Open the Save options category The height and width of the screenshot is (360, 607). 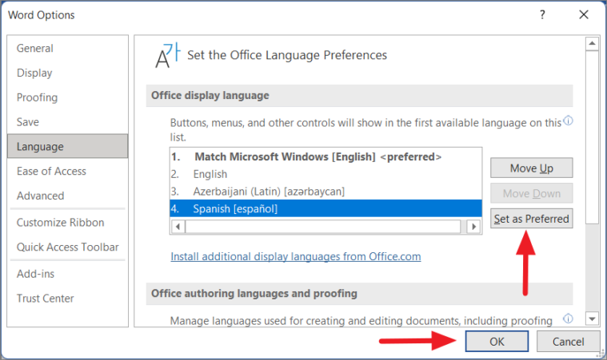67,122
